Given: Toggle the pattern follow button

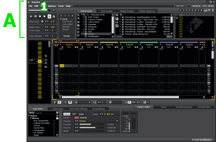Looking at the screenshot, I should [49, 16].
